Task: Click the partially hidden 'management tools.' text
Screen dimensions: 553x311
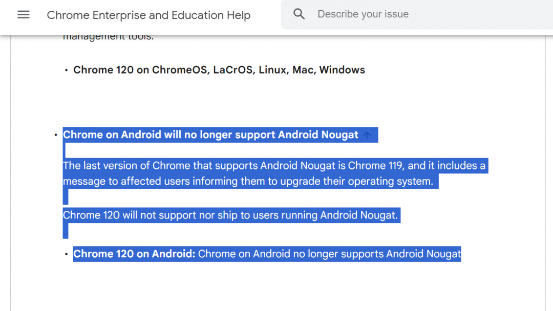Action: click(x=108, y=37)
